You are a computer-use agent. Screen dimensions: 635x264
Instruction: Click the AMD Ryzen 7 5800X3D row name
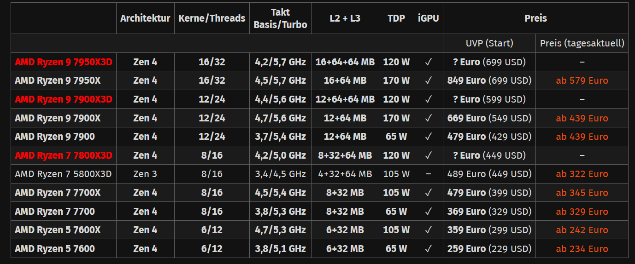63,174
